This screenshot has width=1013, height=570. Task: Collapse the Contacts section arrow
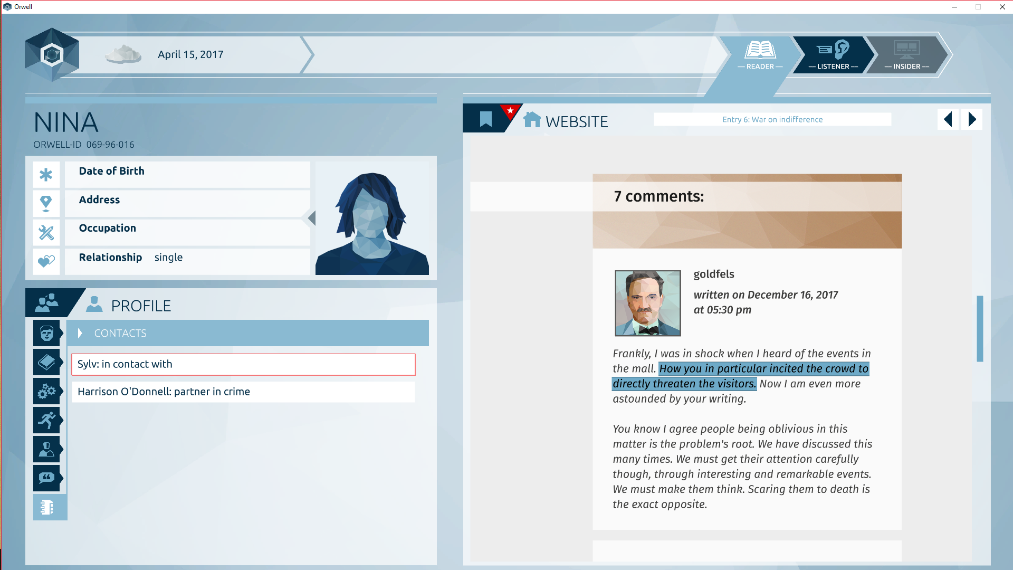tap(80, 333)
